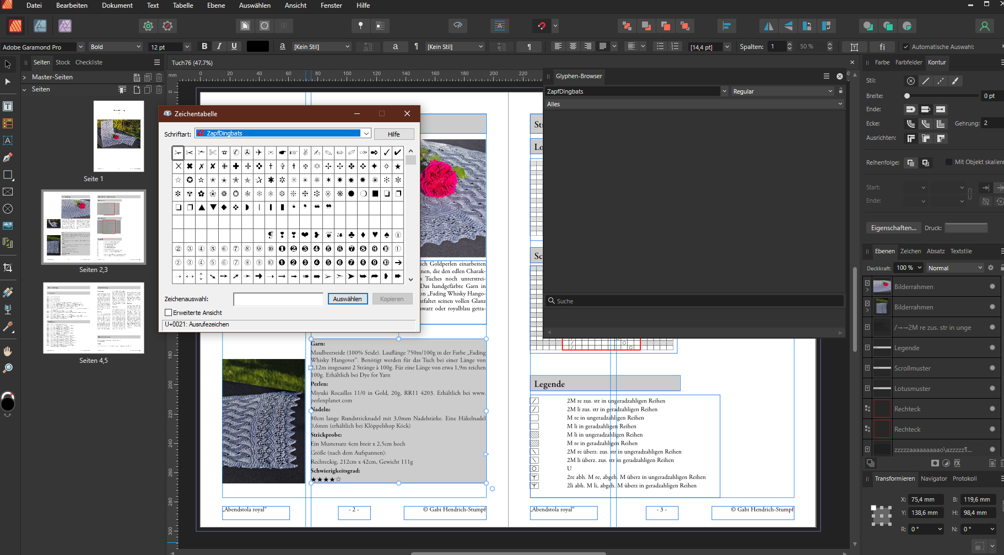Click the flip vertical icon
The image size is (1004, 555).
click(788, 26)
